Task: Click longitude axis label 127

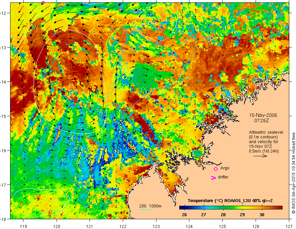Action: [289, 226]
